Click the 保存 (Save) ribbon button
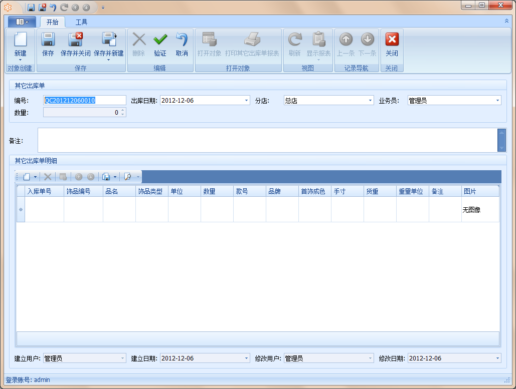Viewport: 516px width, 389px height. 48,45
